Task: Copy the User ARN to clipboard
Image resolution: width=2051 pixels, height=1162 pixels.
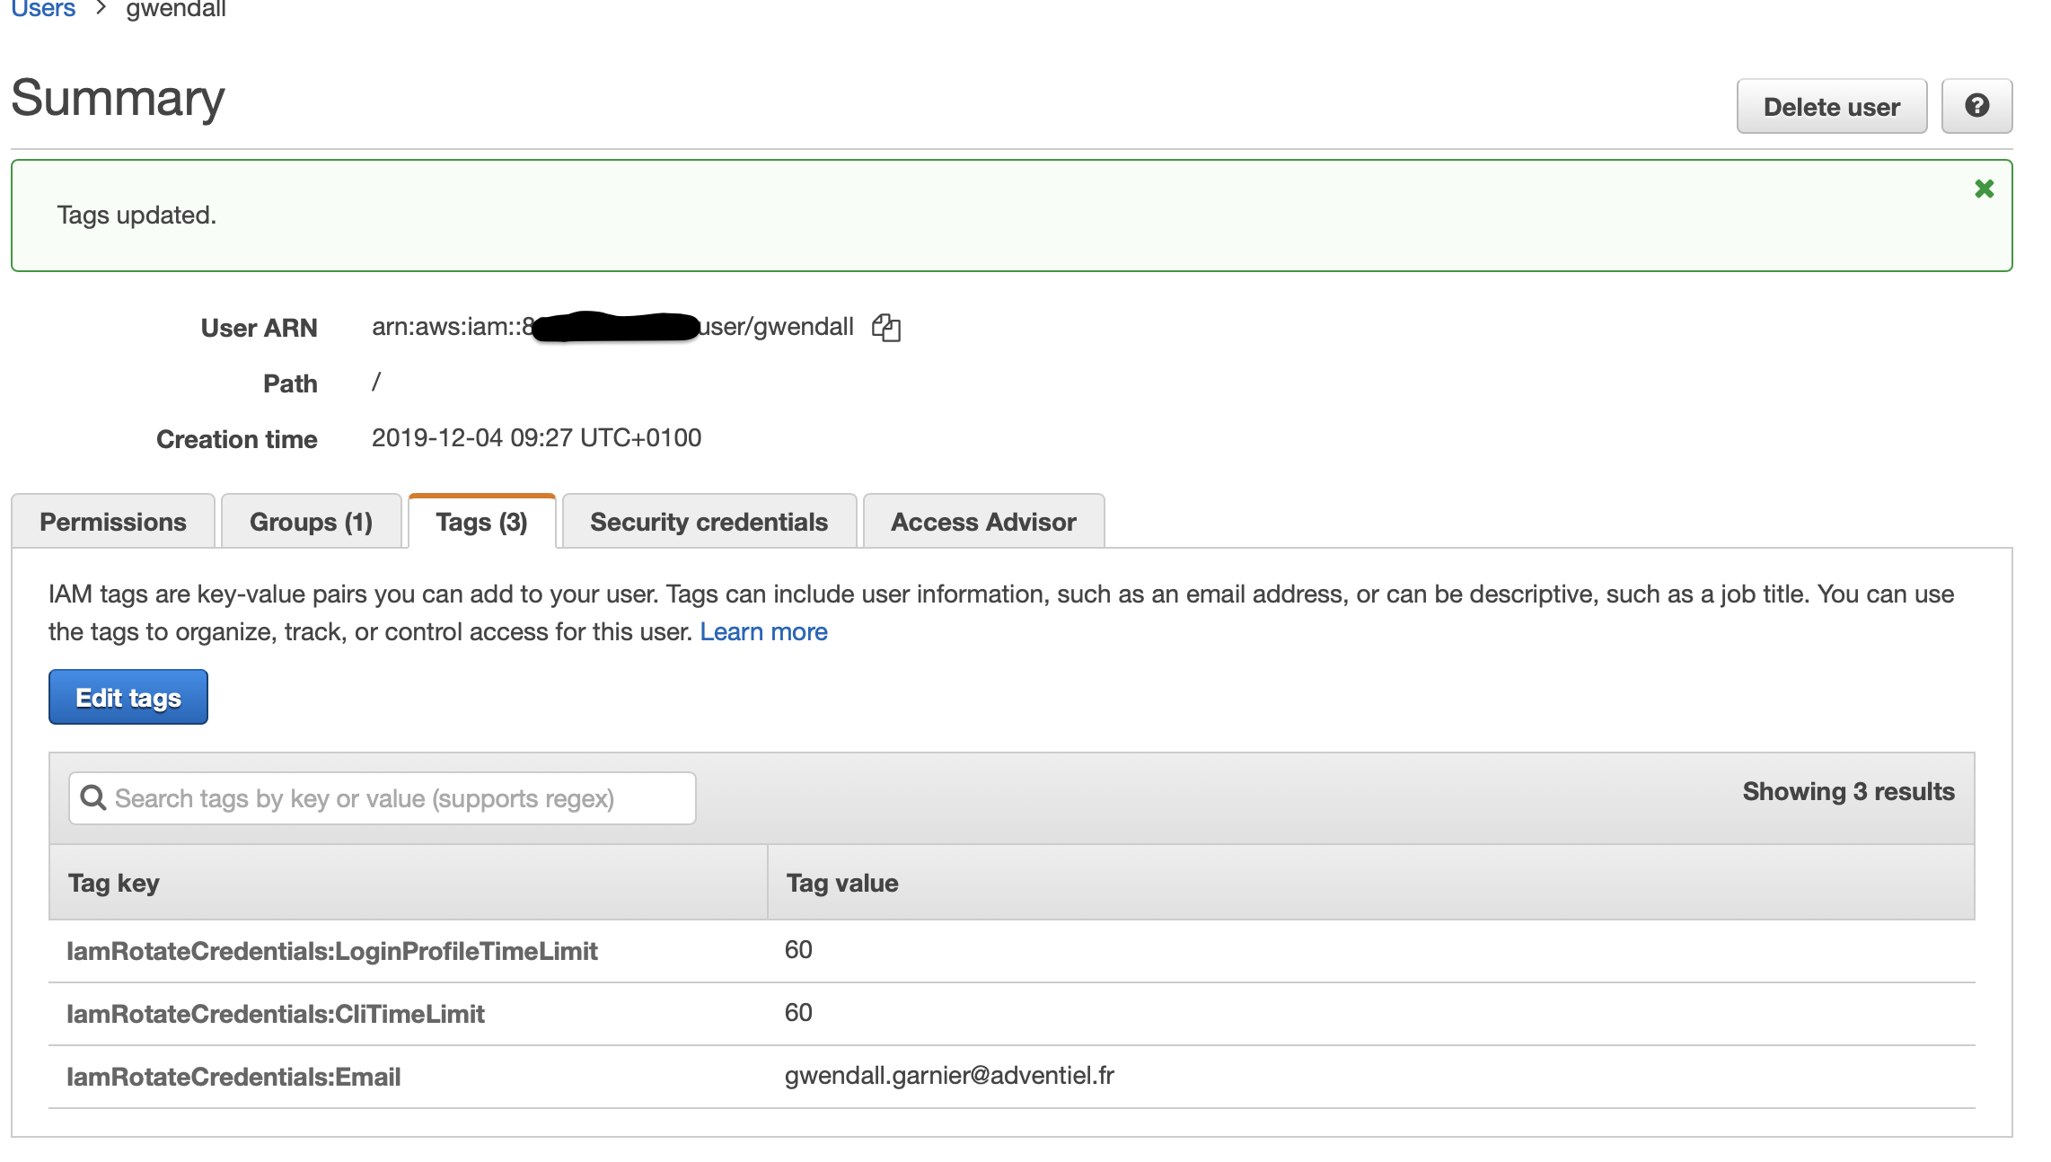Action: pos(886,328)
